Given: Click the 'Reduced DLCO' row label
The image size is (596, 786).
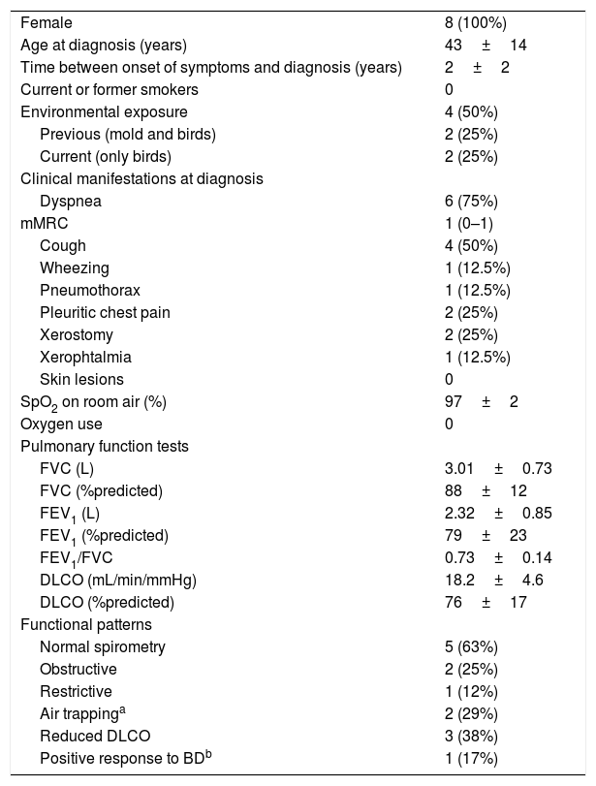Looking at the screenshot, I should [95, 736].
